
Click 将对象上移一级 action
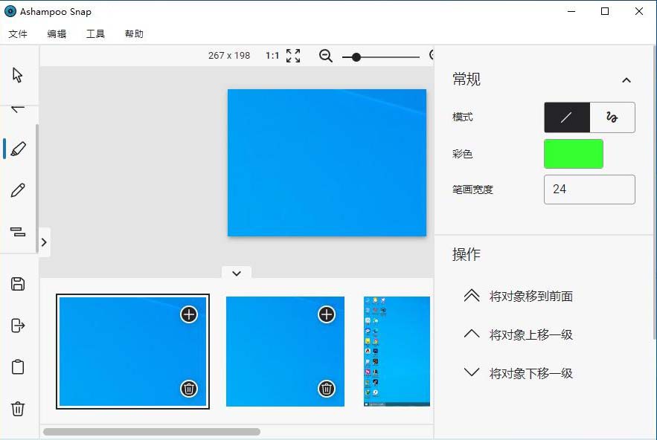coord(519,334)
